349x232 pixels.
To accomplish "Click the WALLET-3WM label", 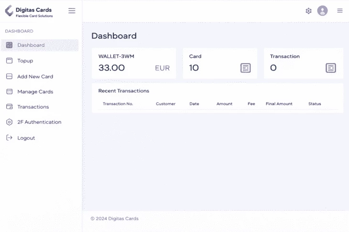I will [x=116, y=56].
